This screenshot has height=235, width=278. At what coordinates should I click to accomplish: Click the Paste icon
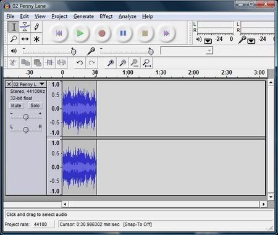tap(37, 62)
